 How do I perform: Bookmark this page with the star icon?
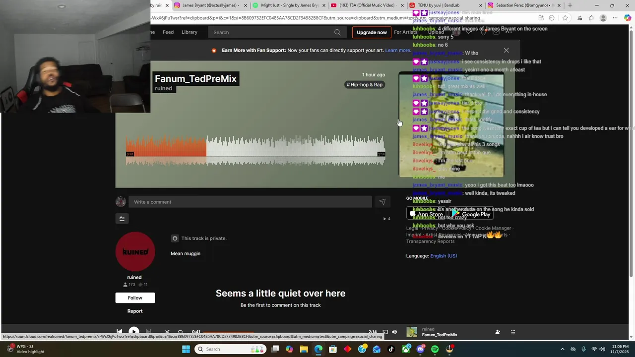click(565, 18)
